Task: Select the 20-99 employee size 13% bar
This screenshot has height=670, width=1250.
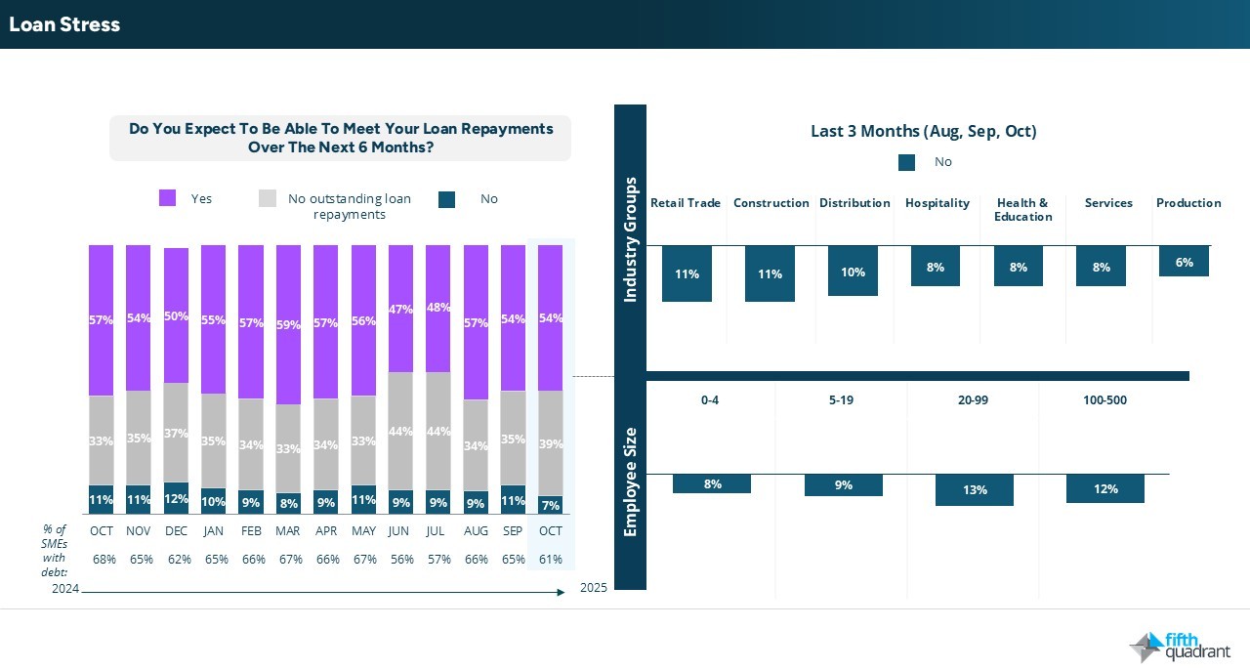Action: click(x=974, y=489)
